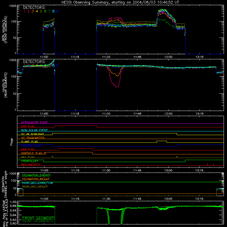Click the DECIMATION_WEIGHT legend label
Viewport: 227px width, 227px height.
click(x=36, y=179)
